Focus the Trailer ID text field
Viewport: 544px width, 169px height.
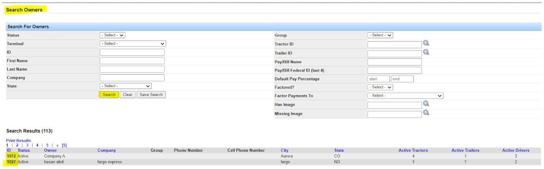pyautogui.click(x=394, y=54)
